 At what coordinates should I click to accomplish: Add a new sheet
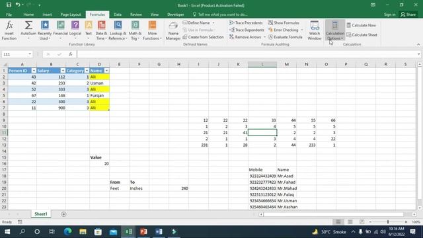pyautogui.click(x=63, y=214)
